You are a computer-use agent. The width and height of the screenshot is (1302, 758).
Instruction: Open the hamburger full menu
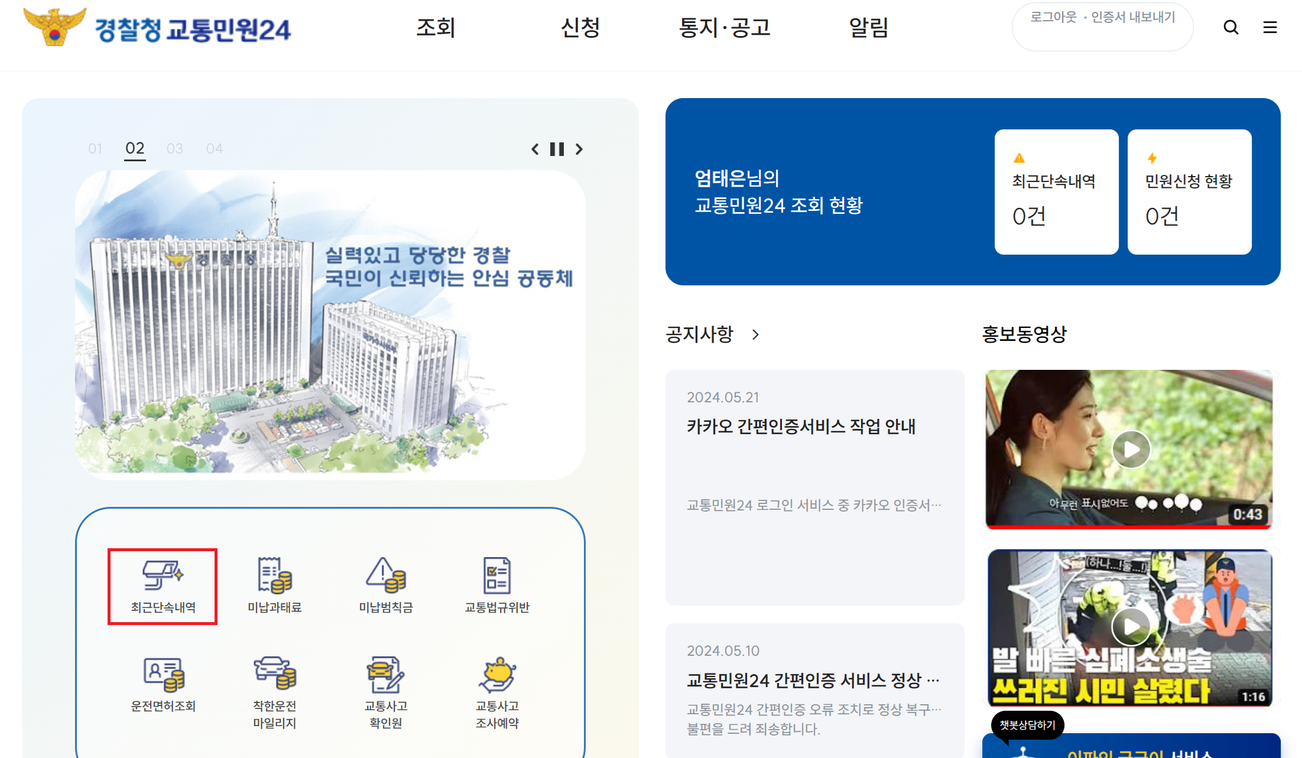tap(1269, 27)
